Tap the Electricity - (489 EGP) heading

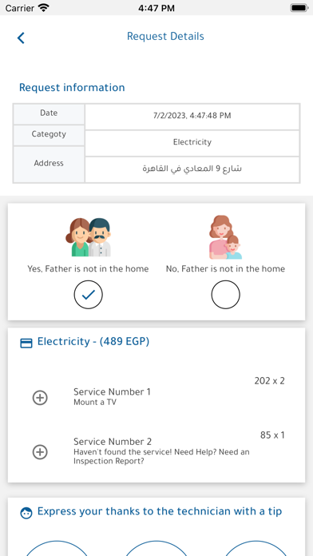[x=93, y=341]
